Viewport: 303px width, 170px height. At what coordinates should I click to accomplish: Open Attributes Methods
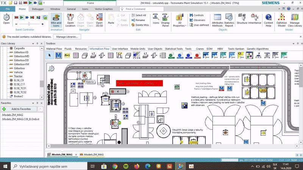click(217, 20)
